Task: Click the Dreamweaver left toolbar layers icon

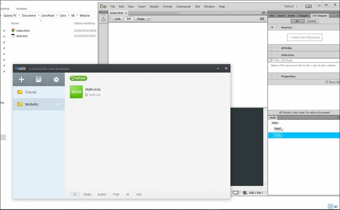Action: click(x=103, y=19)
